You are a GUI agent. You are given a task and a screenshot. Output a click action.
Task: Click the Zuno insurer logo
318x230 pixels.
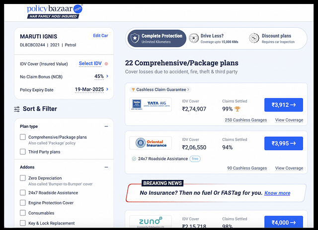(151, 222)
